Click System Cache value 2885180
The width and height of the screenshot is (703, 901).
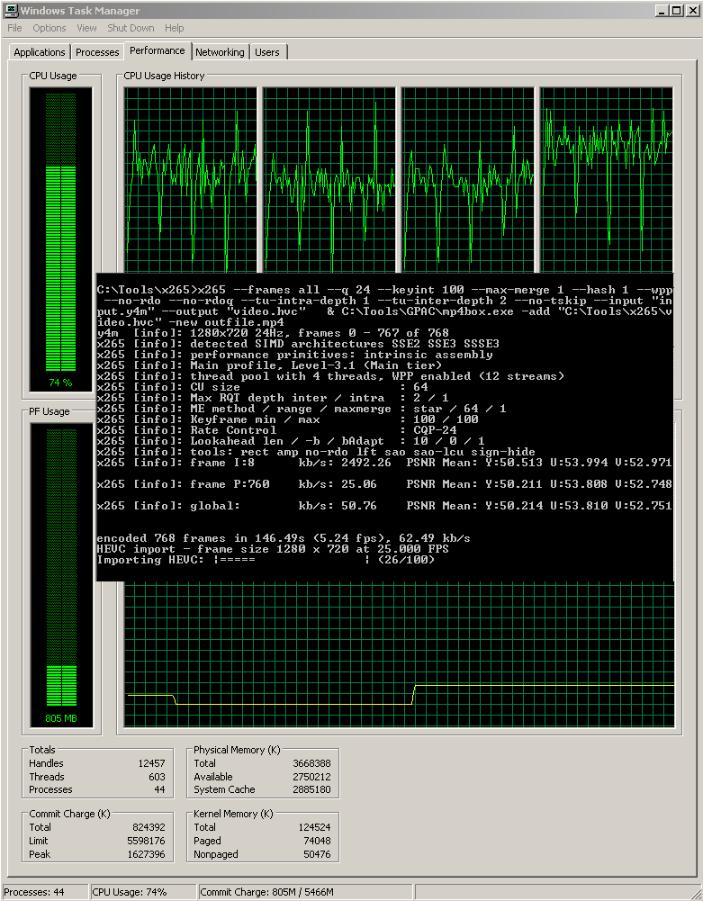[x=311, y=789]
